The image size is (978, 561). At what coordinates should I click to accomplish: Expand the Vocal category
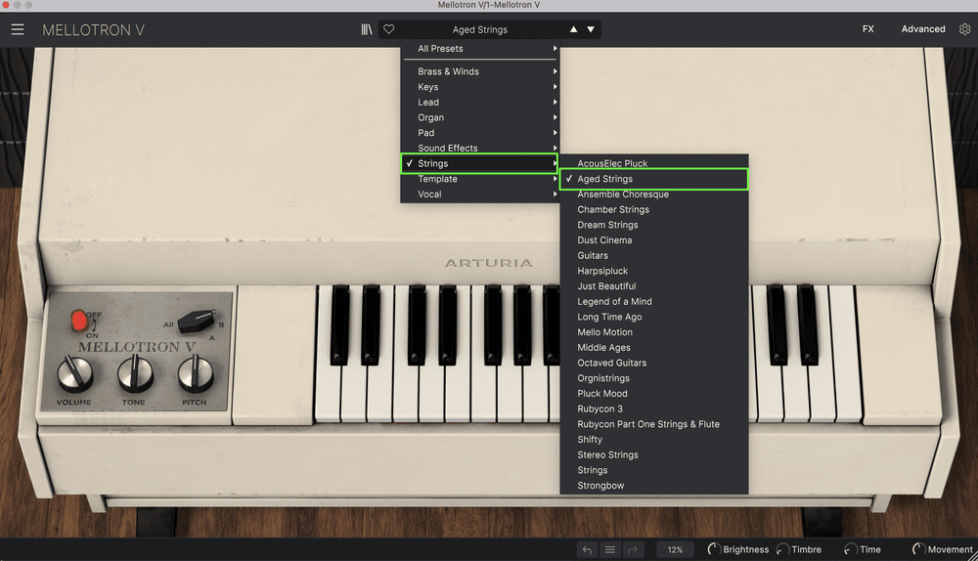(x=479, y=194)
